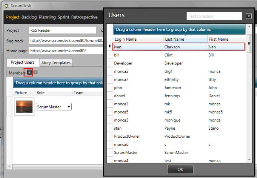Click OK in Users dialog
Image resolution: width=257 pixels, height=178 pixels.
[x=180, y=169]
